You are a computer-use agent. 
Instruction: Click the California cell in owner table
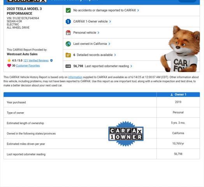click(178, 133)
